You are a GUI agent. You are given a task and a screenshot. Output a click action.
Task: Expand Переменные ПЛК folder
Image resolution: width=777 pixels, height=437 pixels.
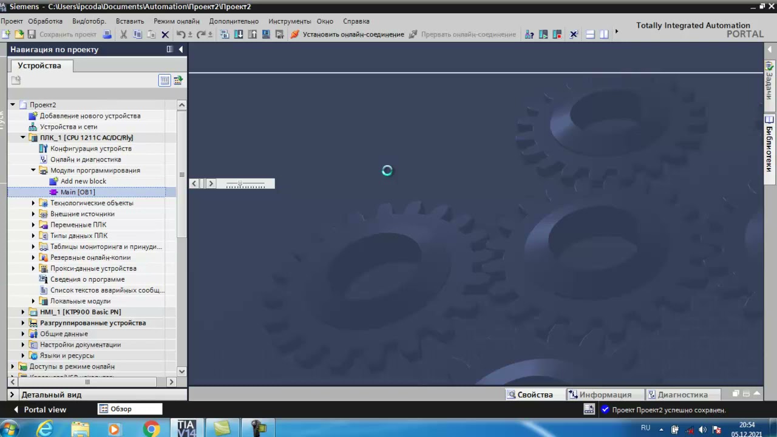coord(33,225)
